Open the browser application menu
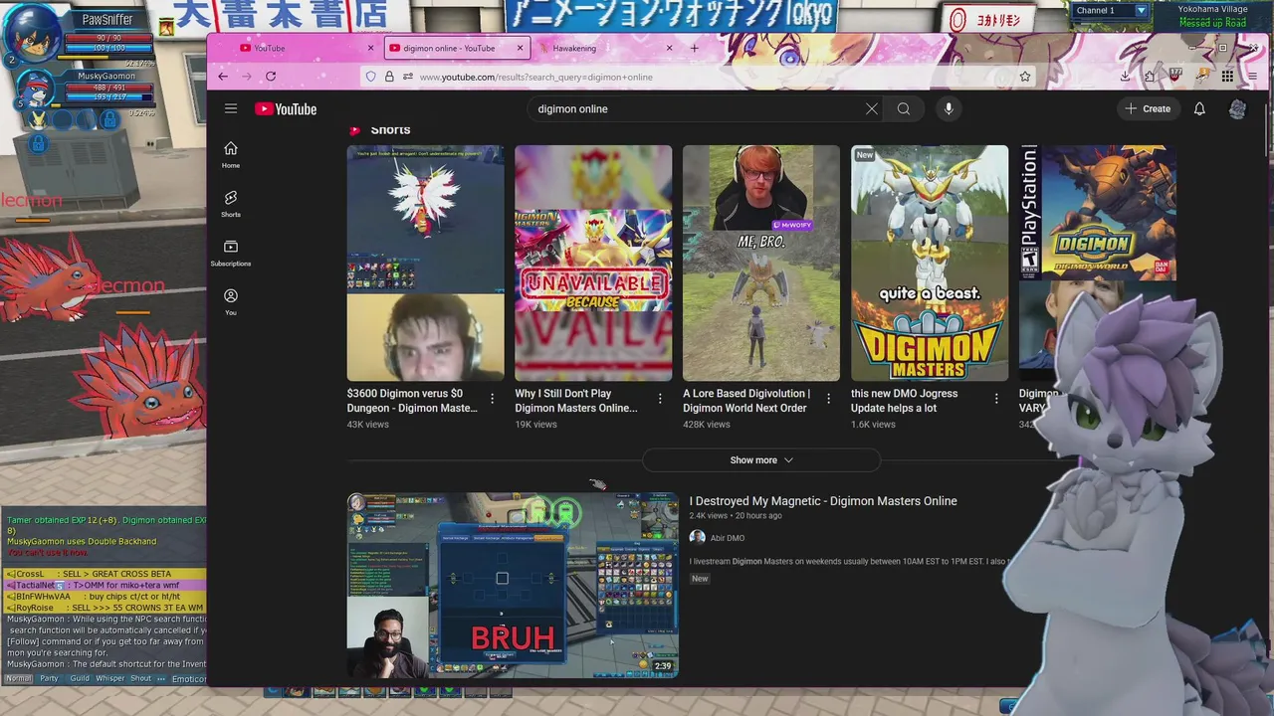 pos(1252,77)
